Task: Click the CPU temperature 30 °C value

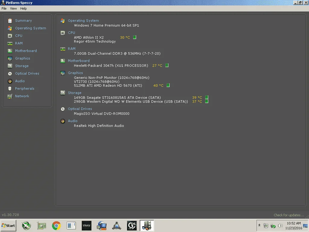Action: (x=125, y=37)
